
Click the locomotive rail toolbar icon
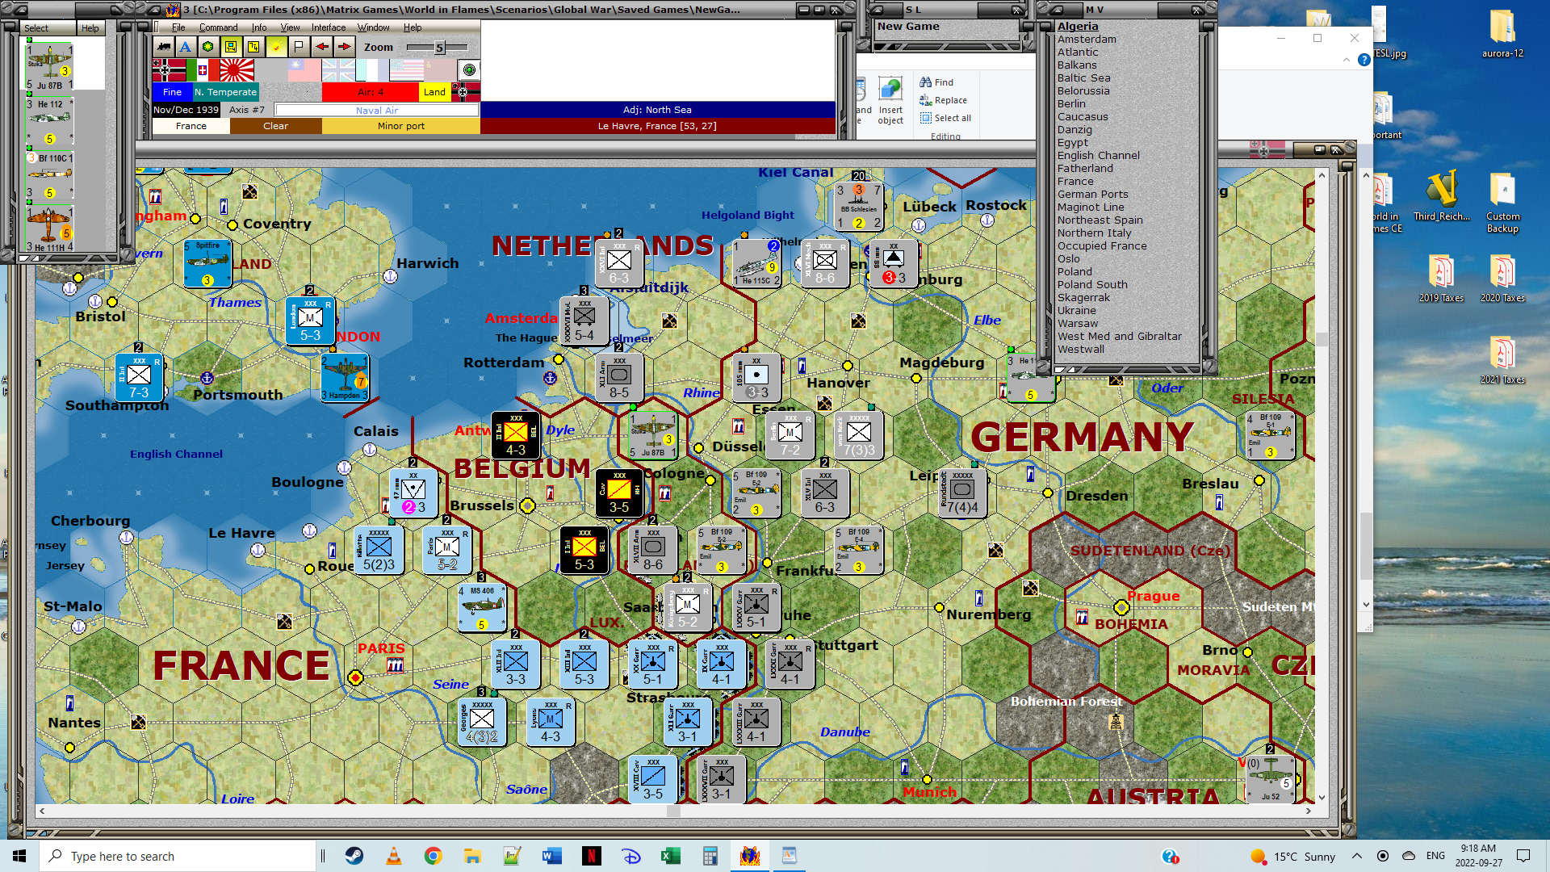click(164, 47)
